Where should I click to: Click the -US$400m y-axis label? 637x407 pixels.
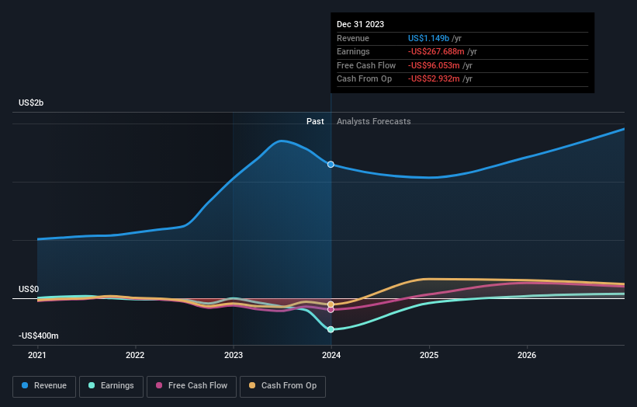(39, 336)
